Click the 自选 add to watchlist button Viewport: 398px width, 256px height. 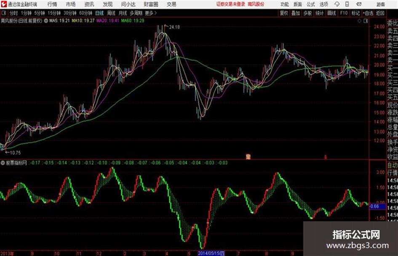pyautogui.click(x=368, y=13)
